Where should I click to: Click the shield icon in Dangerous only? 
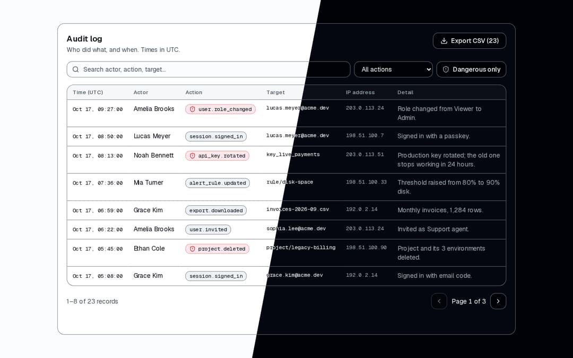coord(446,69)
